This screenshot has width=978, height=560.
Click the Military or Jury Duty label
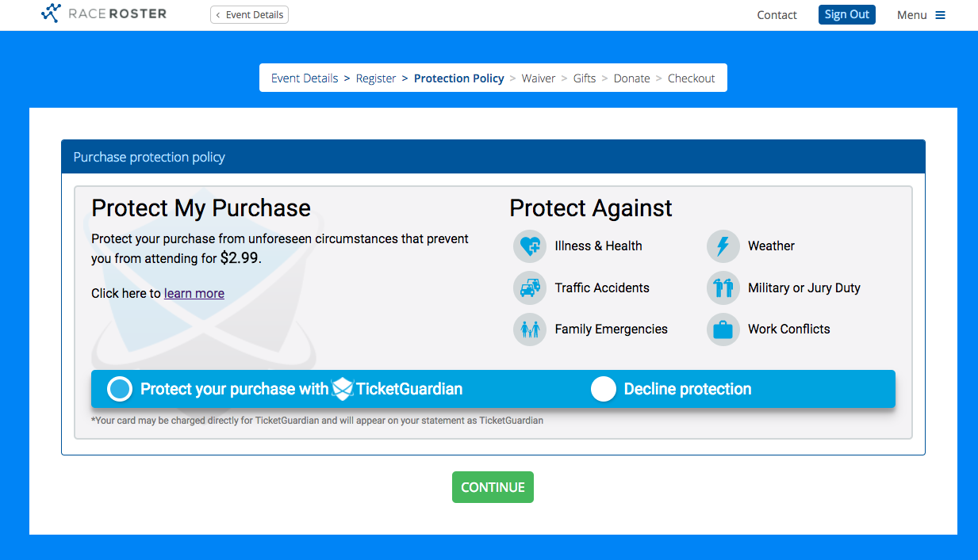point(804,288)
